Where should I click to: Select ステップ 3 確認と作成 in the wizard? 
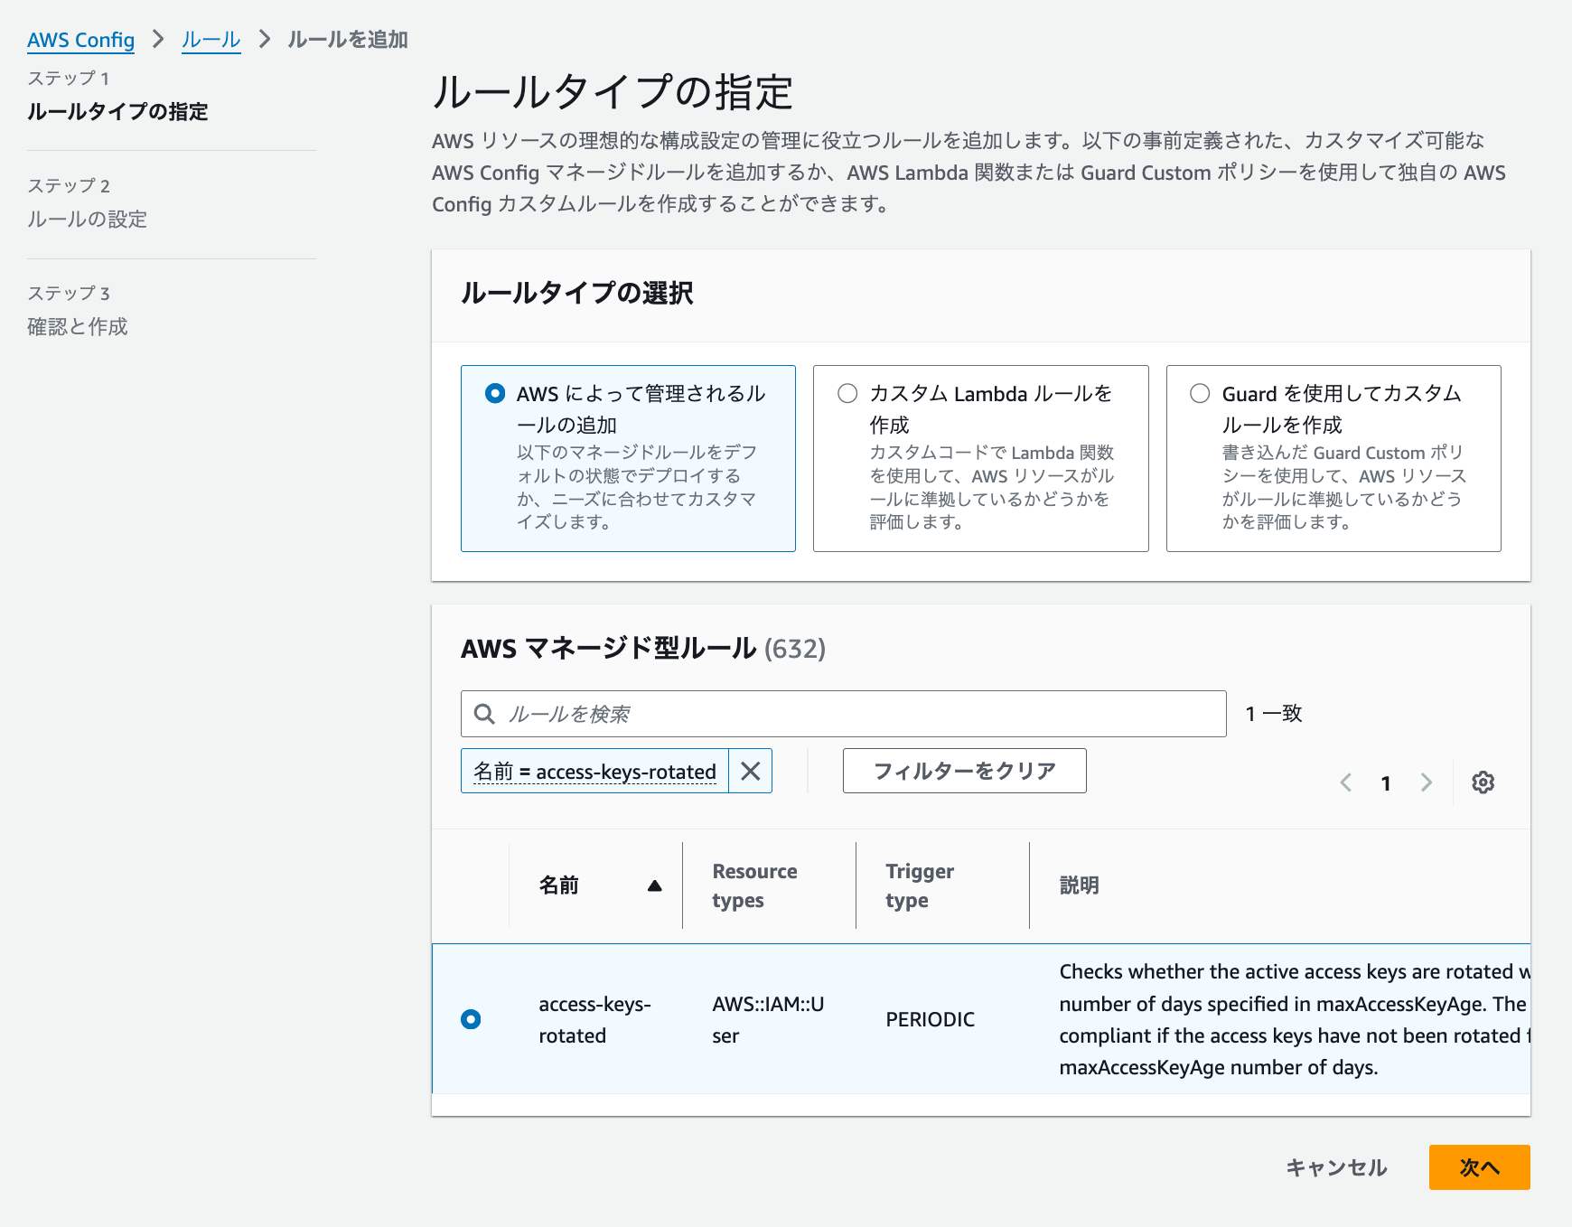tap(78, 311)
